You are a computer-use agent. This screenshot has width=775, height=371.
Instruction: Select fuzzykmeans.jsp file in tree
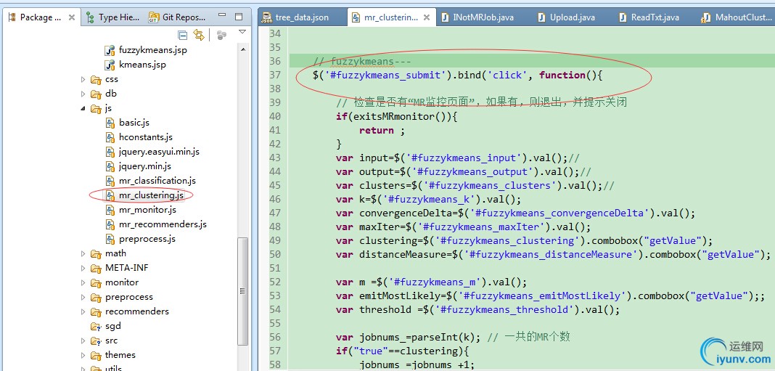pos(152,50)
